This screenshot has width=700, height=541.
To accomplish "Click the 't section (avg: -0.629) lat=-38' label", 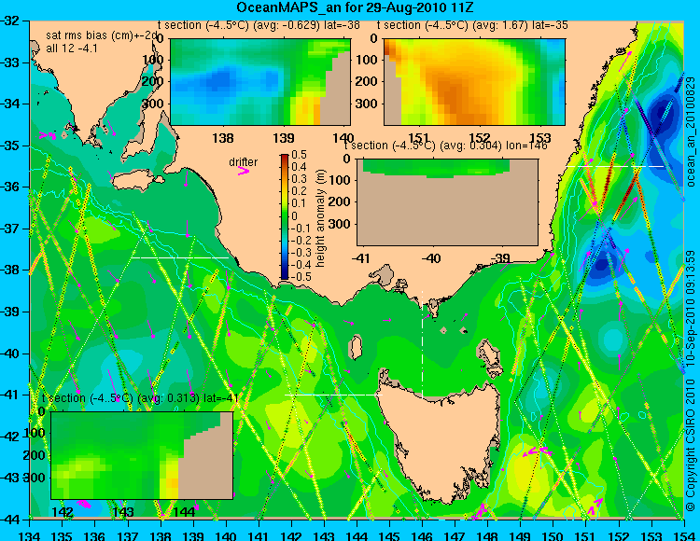I will pos(259,25).
